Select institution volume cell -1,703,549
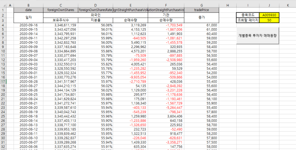Viewport: 296px width, 150px height. point(166,25)
